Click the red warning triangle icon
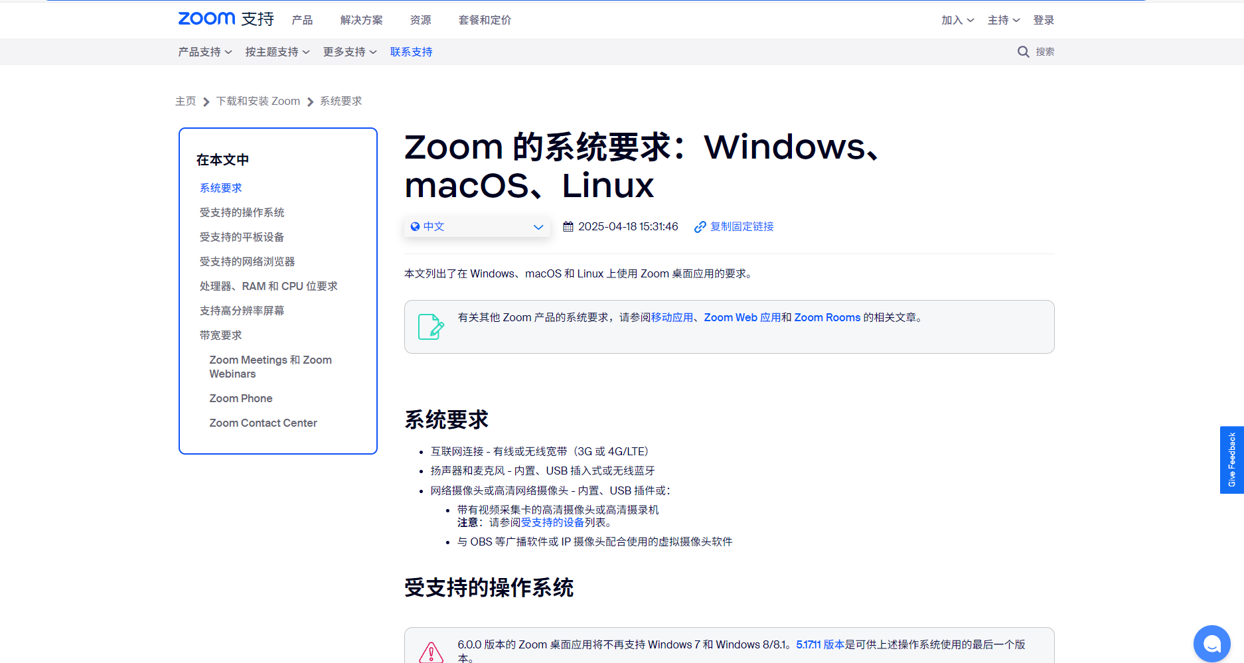The height and width of the screenshot is (663, 1244). (431, 652)
